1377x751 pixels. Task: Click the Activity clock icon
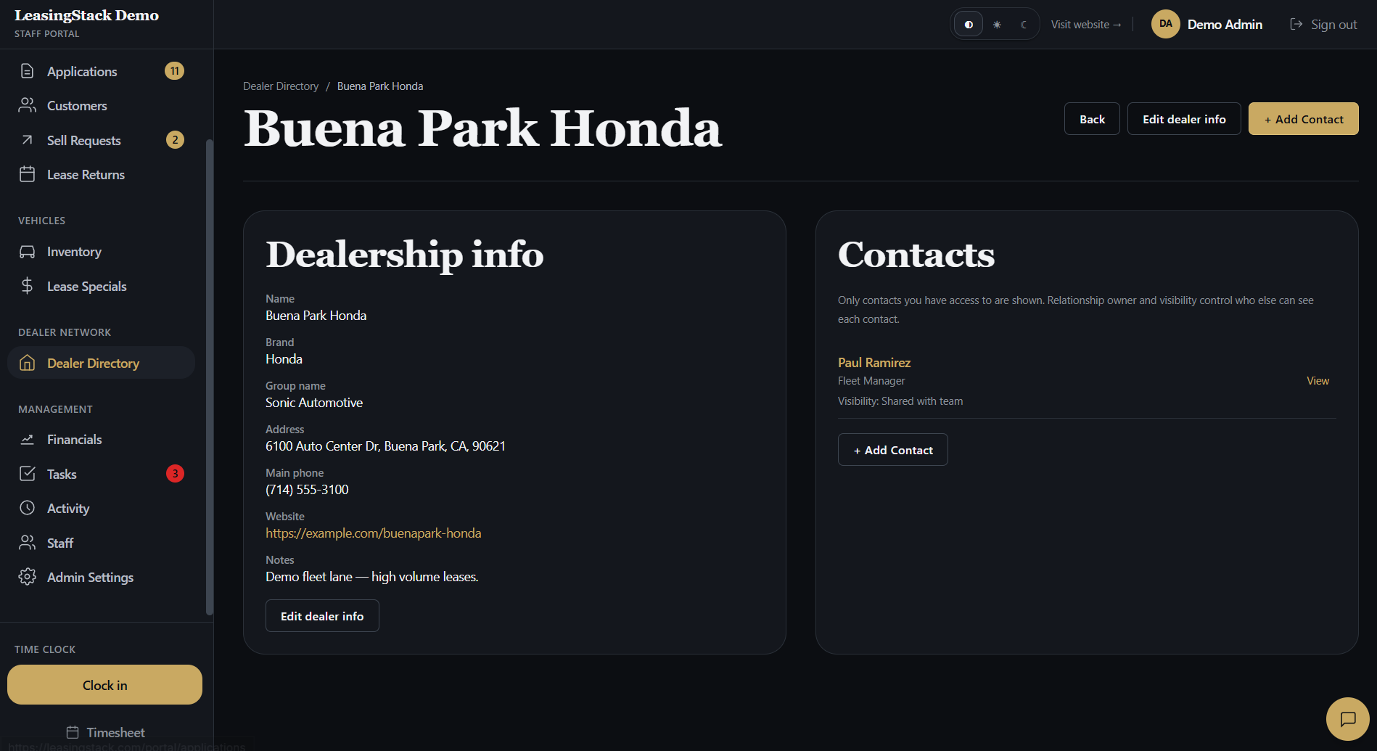point(28,508)
